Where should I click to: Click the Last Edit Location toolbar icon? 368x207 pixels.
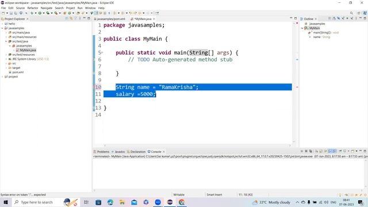coord(131,13)
